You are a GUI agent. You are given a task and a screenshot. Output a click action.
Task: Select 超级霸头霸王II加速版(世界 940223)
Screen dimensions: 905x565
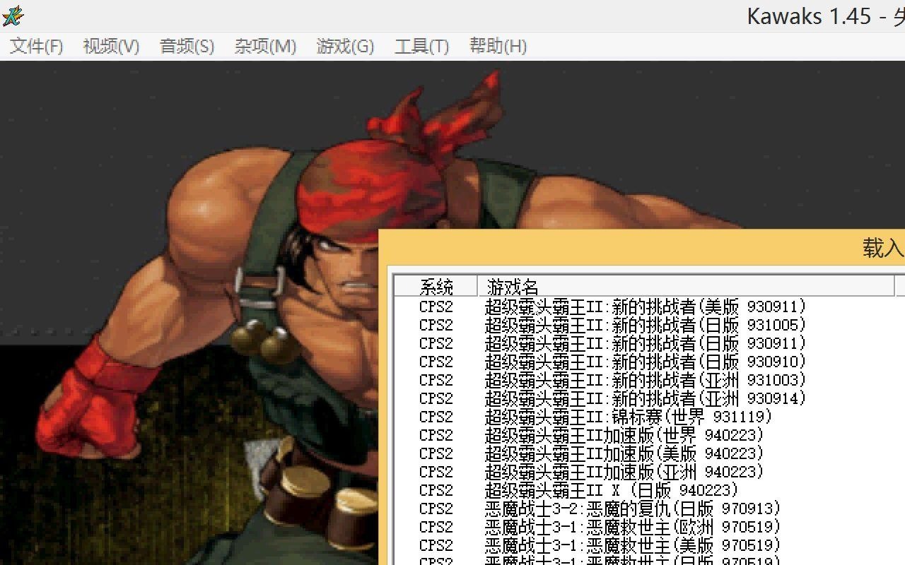(x=625, y=435)
